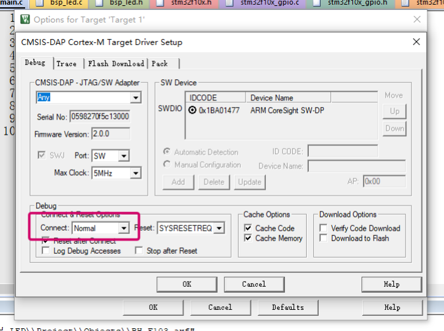Viewport: 444px width, 331px height.
Task: Click the Device Name column header
Action: [x=288, y=98]
